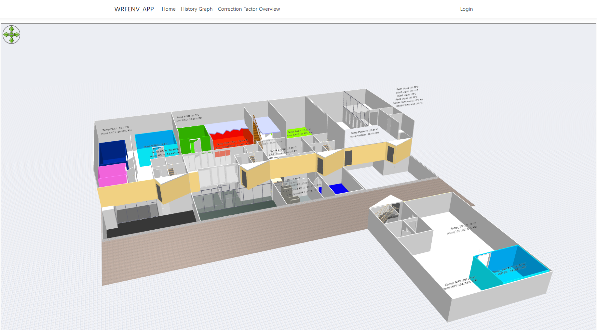Click the up arrow on pan control
597x331 pixels.
click(x=11, y=29)
